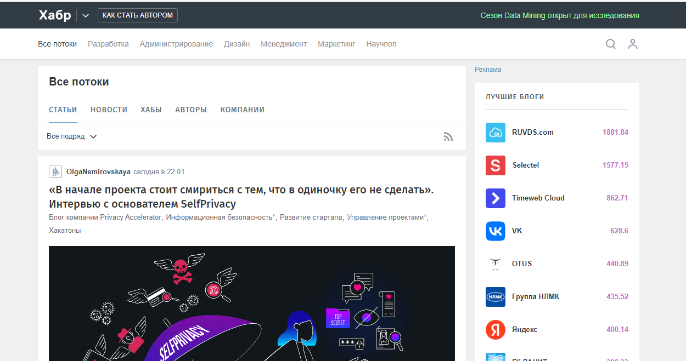This screenshot has height=361, width=686.
Task: Click the SelfPrivacy article cover image
Action: (252, 303)
